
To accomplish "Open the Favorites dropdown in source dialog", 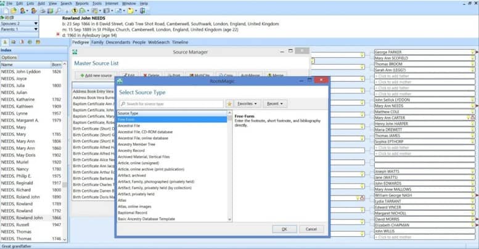I will (x=247, y=104).
